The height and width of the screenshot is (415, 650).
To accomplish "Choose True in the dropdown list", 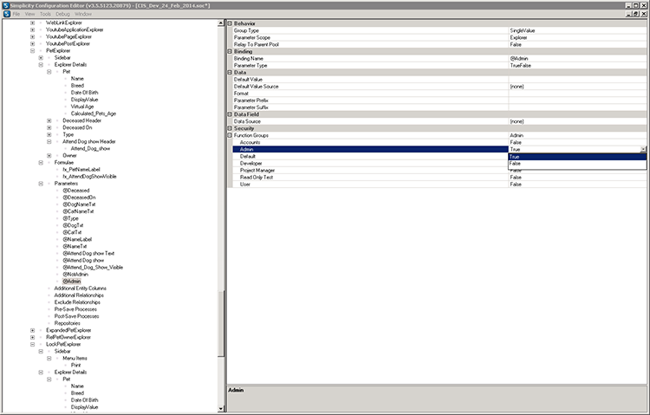I will point(577,157).
